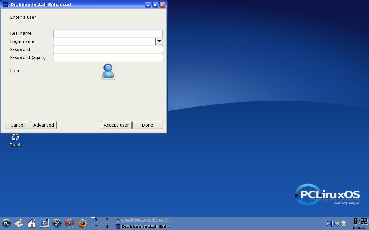The width and height of the screenshot is (369, 230).
Task: Focus the Password (again) input field
Action: tap(108, 57)
